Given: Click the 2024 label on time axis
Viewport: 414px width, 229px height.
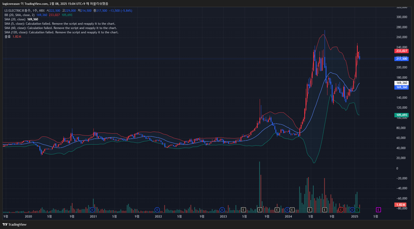Looking at the screenshot, I should tap(288, 217).
